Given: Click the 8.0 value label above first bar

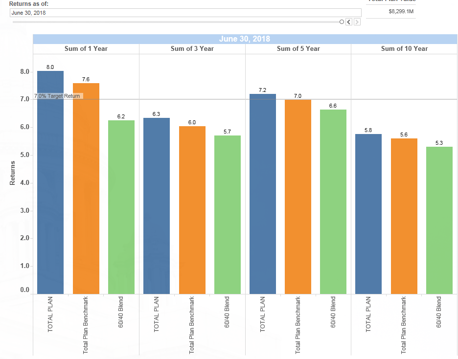Looking at the screenshot, I should coord(50,67).
